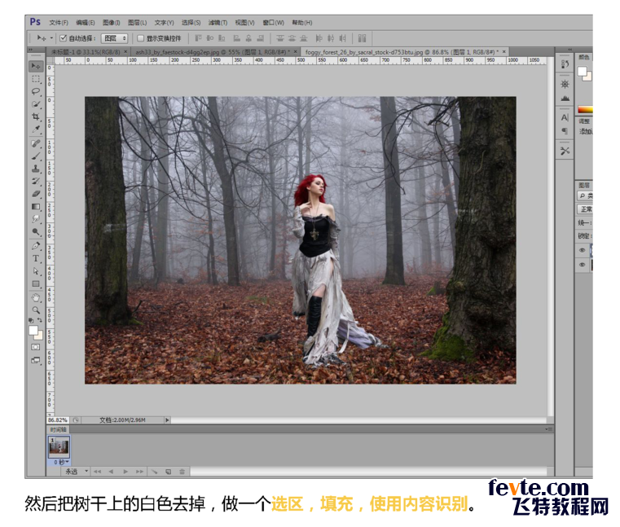Open the 0秒 frame delay dropdown
Viewport: 620px width, 527px height.
(61, 462)
